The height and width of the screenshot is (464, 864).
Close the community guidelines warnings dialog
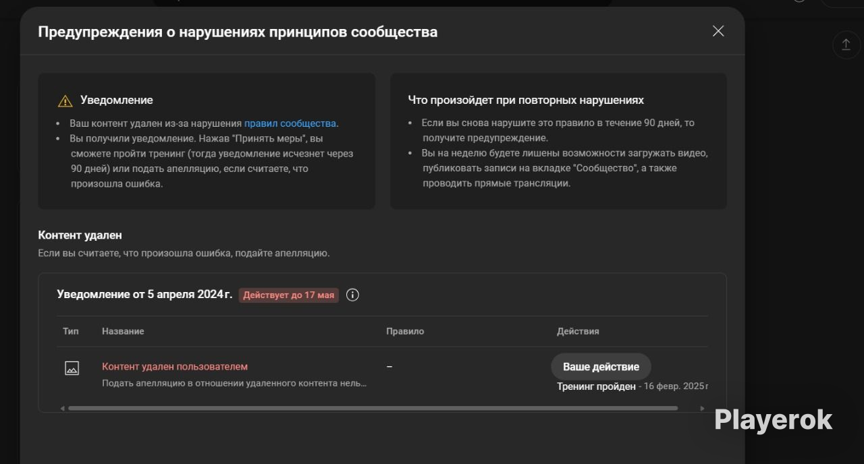click(x=718, y=31)
